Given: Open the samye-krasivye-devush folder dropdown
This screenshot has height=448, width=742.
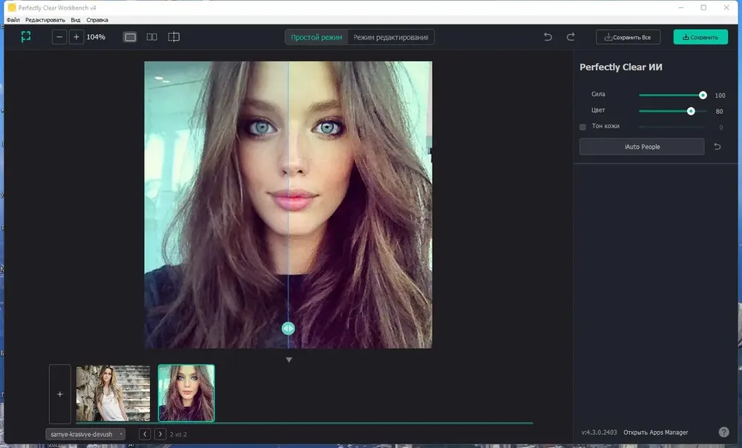Looking at the screenshot, I should (85, 434).
